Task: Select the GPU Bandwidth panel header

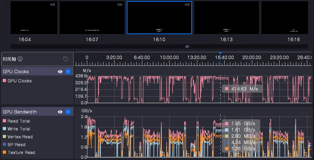Action: (x=28, y=112)
